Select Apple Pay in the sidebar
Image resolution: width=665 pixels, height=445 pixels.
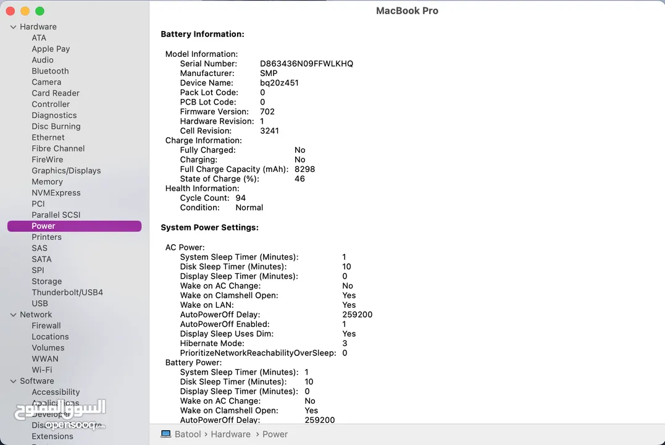pyautogui.click(x=51, y=49)
